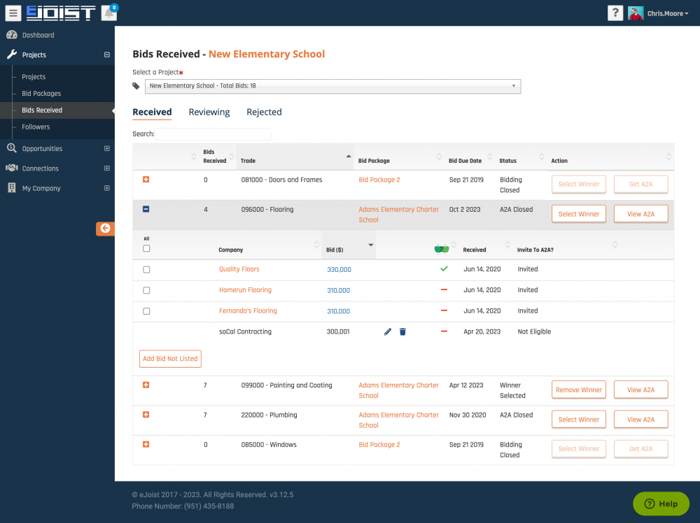Screen dimensions: 700x523
Task: Collapse the Projects sidebar section
Action: [106, 55]
